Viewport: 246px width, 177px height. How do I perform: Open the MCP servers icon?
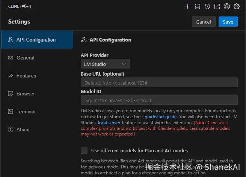pos(198,6)
